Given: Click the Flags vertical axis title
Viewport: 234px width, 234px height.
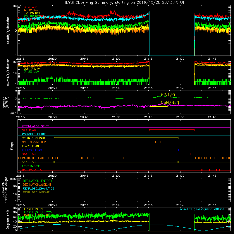Looking at the screenshot, I should pos(12,146).
